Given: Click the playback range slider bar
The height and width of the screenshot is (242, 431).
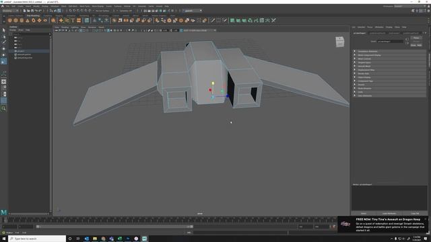Looking at the screenshot, I should pos(114,227).
